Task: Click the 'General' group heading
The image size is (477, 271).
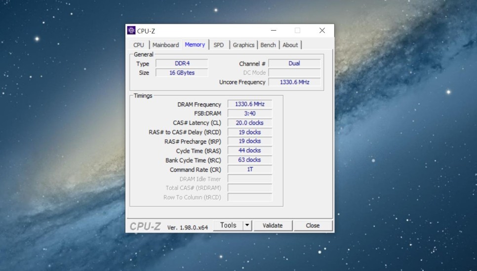Action: (x=144, y=54)
